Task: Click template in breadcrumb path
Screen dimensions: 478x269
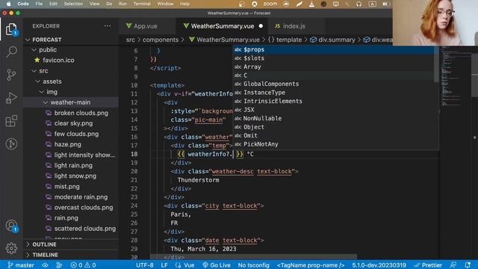Action: pyautogui.click(x=289, y=40)
